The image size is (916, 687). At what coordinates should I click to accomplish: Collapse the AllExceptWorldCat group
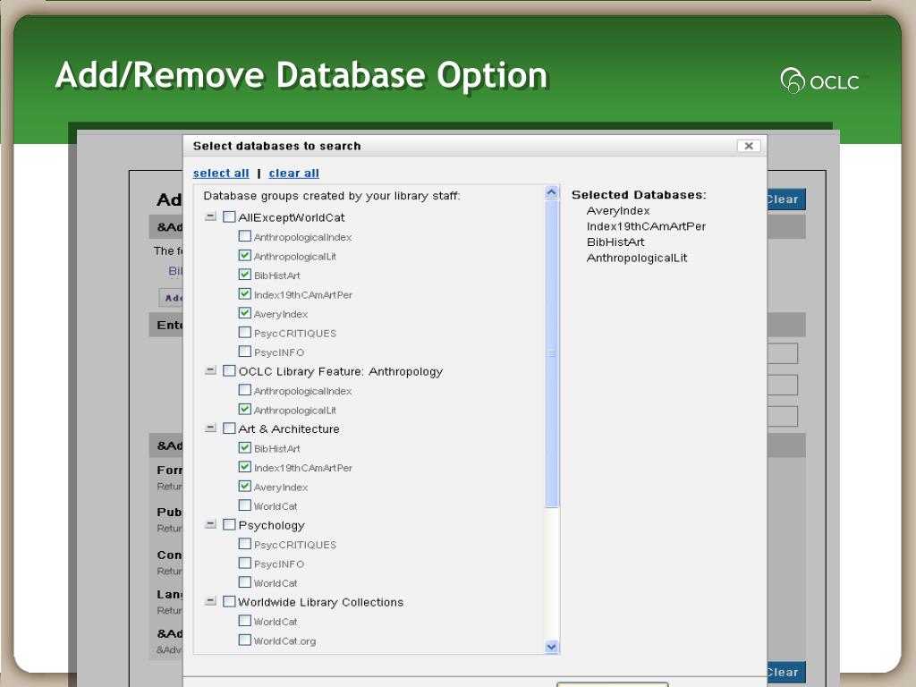[210, 216]
